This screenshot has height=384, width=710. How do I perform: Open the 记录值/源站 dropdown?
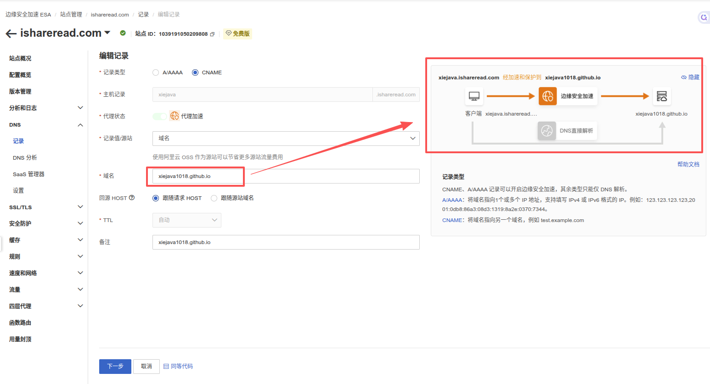286,139
